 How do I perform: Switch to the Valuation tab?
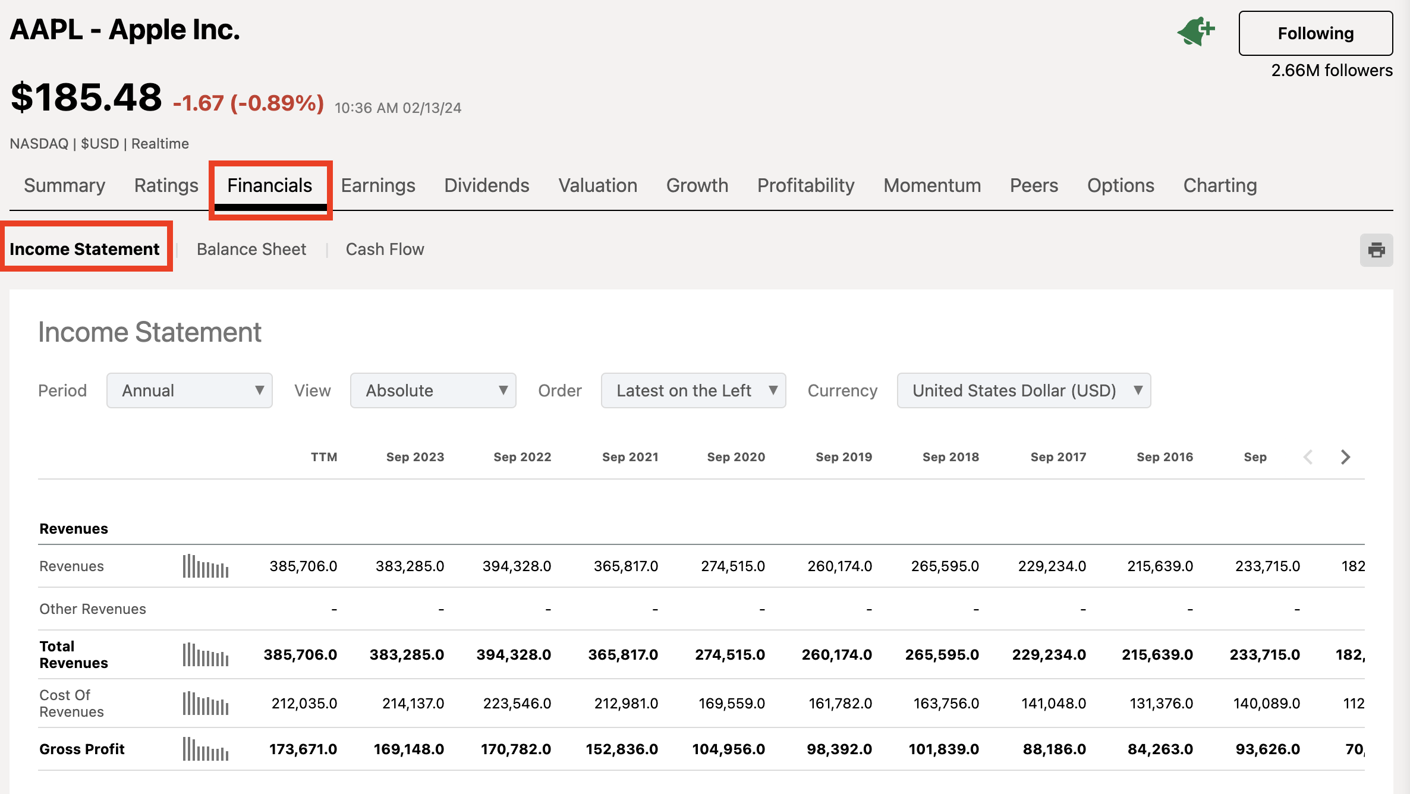598,185
